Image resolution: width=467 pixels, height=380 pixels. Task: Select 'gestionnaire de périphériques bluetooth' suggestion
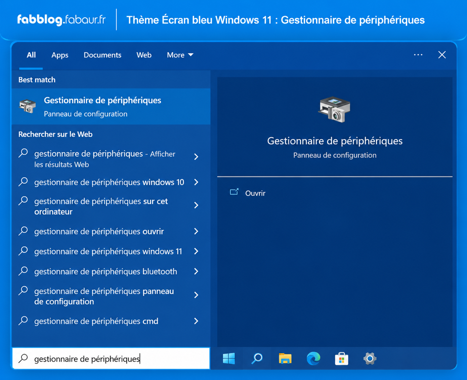pos(105,272)
